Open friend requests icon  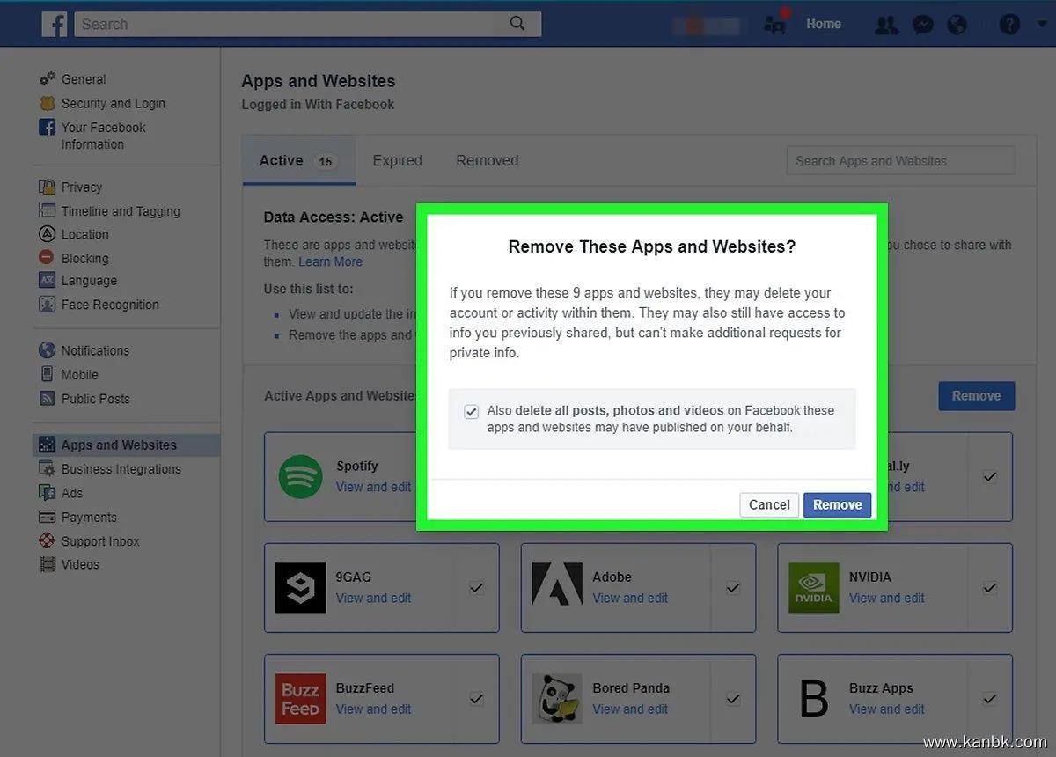pos(886,25)
